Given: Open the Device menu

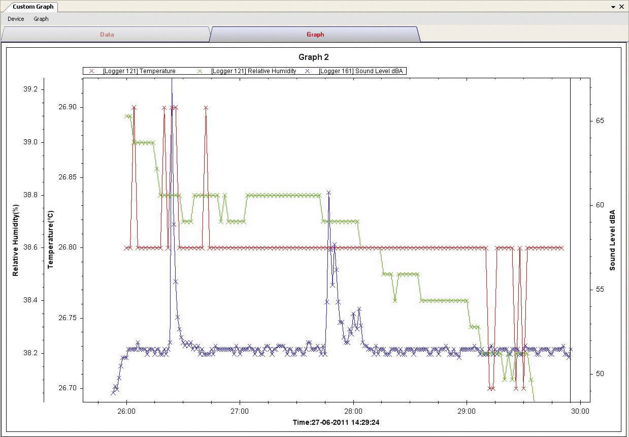Looking at the screenshot, I should pos(15,19).
